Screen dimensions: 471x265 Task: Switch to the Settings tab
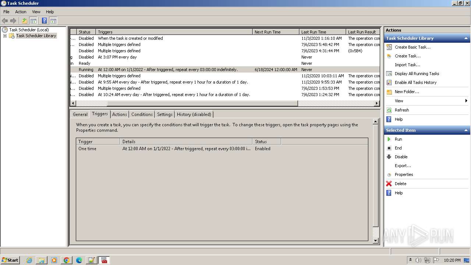click(x=165, y=114)
